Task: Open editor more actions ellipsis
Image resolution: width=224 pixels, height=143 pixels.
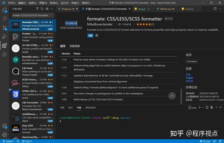Action: (220, 9)
